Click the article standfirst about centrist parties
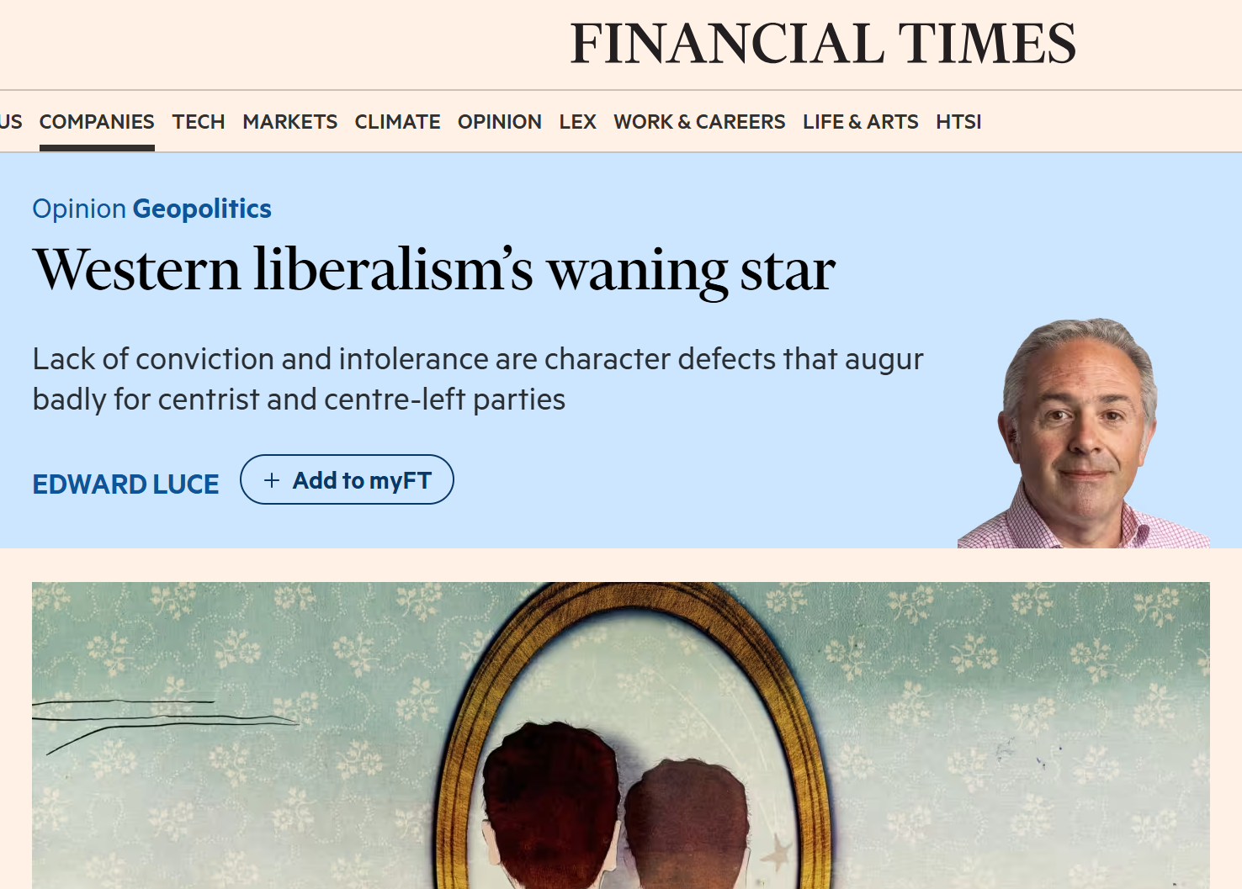This screenshot has width=1242, height=889. point(478,379)
